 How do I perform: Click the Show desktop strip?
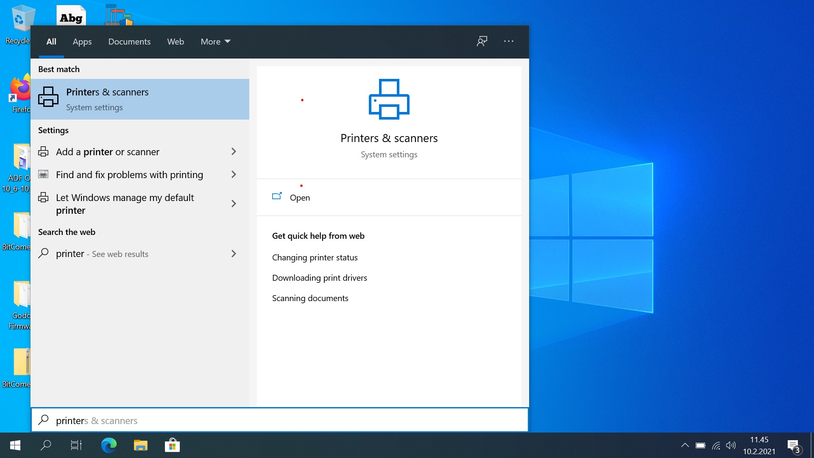(812, 445)
